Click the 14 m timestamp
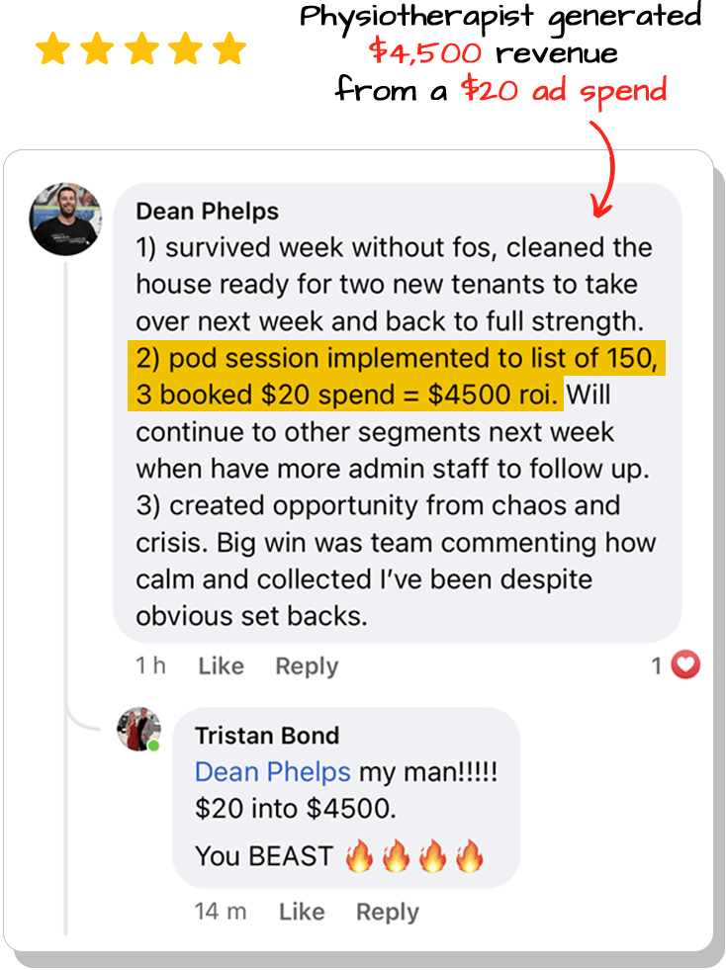Image resolution: width=726 pixels, height=970 pixels. click(x=221, y=912)
